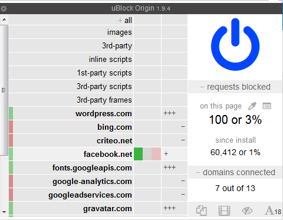Toggle block large media film icon
The height and width of the screenshot is (220, 283).
click(x=224, y=211)
